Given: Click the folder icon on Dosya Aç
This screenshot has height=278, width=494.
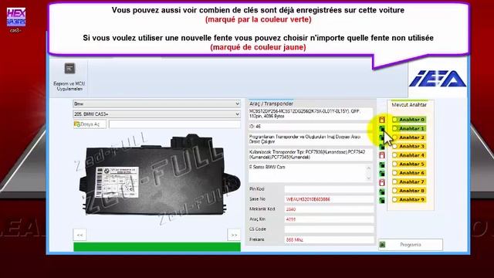Looking at the screenshot, I should coord(77,124).
